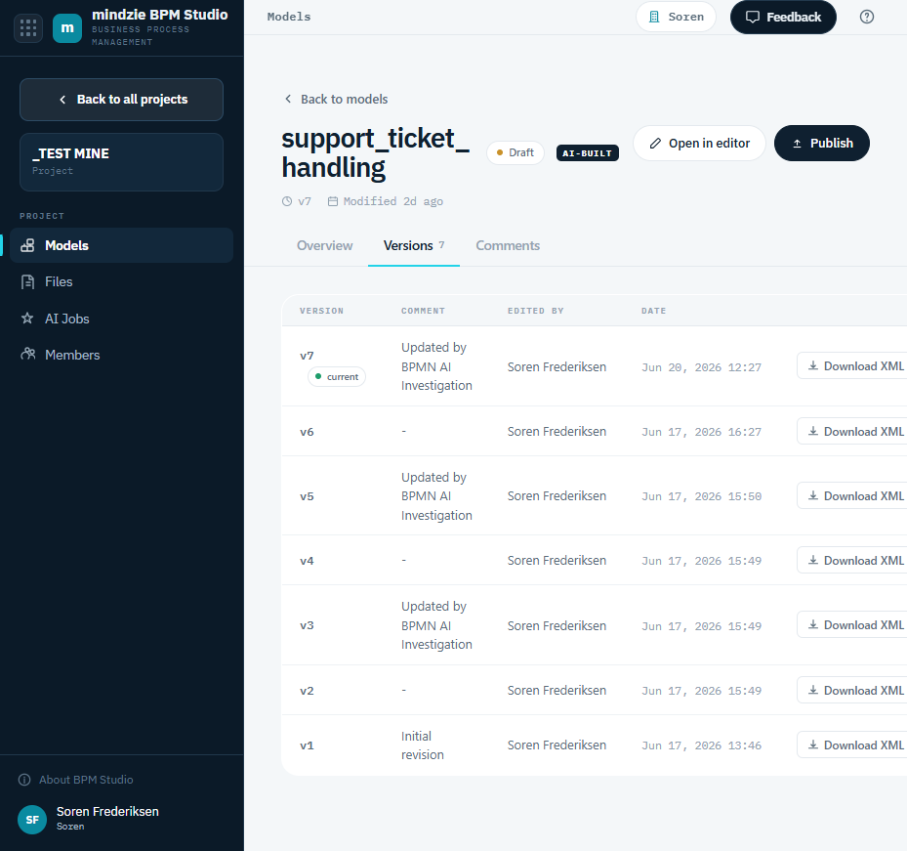Switch to the Overview tab
The image size is (907, 851).
[x=324, y=245]
